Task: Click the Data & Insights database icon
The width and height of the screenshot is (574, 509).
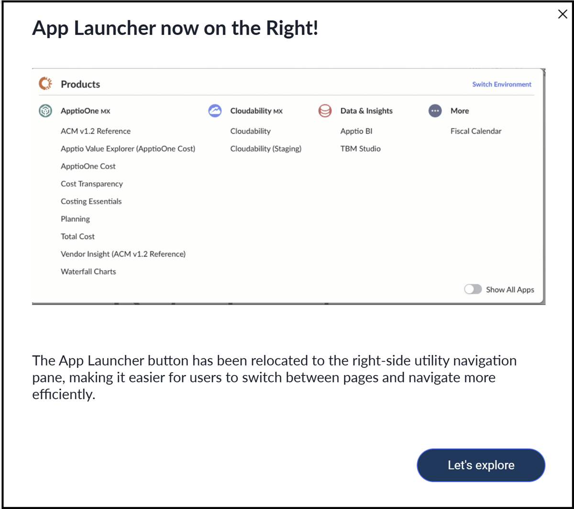Action: click(325, 111)
